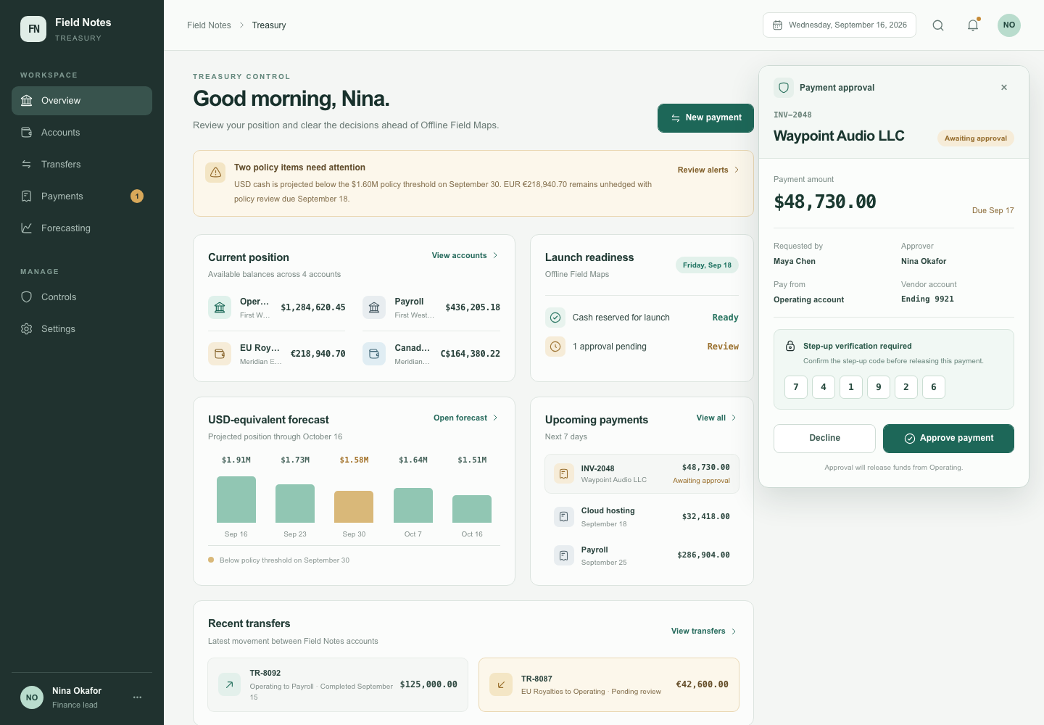Image resolution: width=1044 pixels, height=725 pixels.
Task: Open Accounts in the sidebar
Action: [x=82, y=133]
